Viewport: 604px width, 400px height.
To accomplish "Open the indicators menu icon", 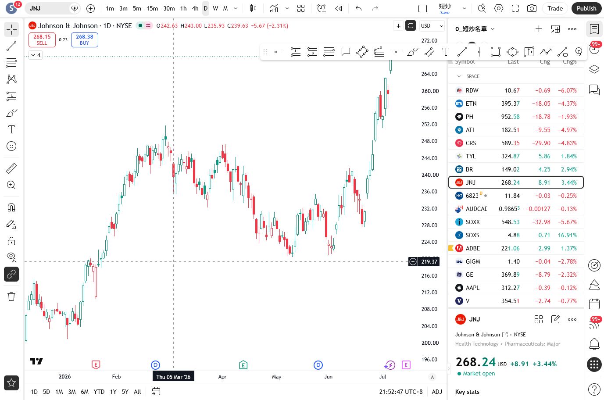I will point(274,8).
